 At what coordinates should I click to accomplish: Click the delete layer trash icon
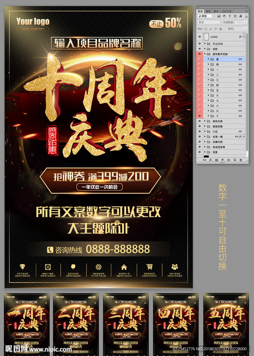tap(241, 160)
